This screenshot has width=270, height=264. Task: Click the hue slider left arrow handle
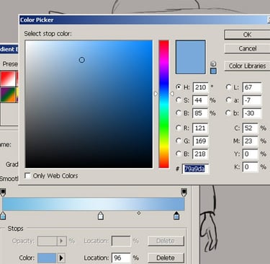coord(156,94)
